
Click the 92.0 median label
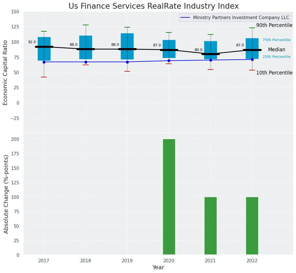[32, 42]
